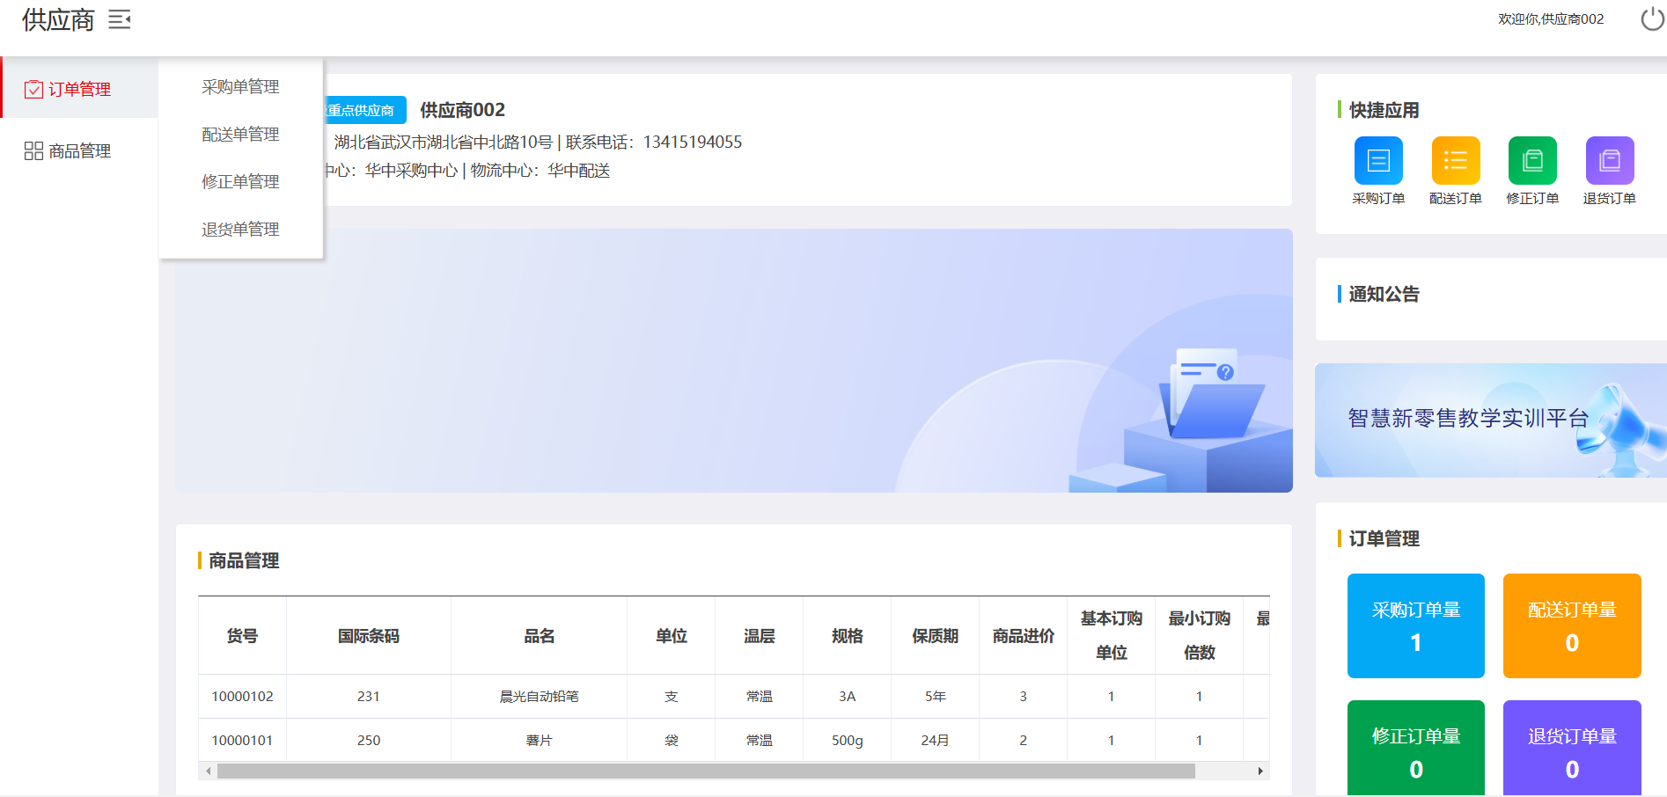The width and height of the screenshot is (1667, 797).
Task: Open 退货单管理 in the submenu
Action: (240, 230)
